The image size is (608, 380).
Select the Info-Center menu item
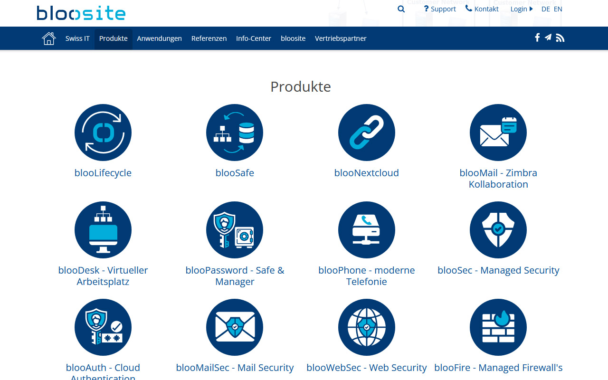tap(254, 38)
